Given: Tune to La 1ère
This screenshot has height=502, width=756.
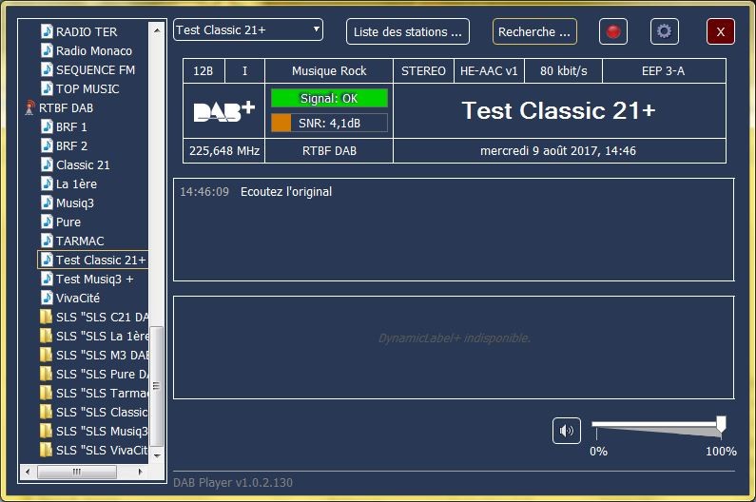Looking at the screenshot, I should pos(69,183).
